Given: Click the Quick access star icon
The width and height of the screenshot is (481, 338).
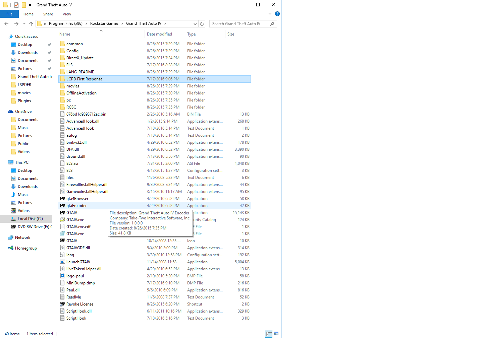Looking at the screenshot, I should 11,37.
